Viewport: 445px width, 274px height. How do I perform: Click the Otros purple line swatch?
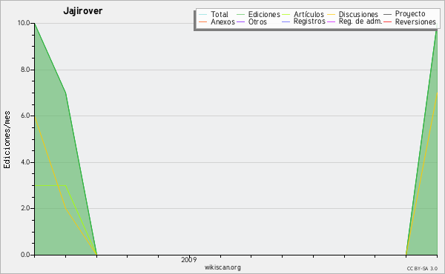(240, 21)
